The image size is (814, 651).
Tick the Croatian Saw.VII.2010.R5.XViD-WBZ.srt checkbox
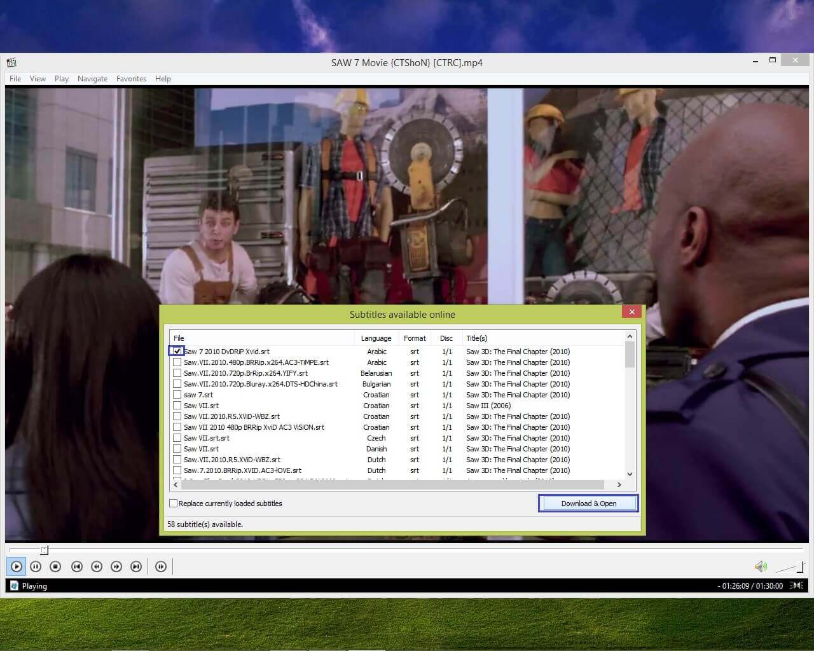(177, 416)
